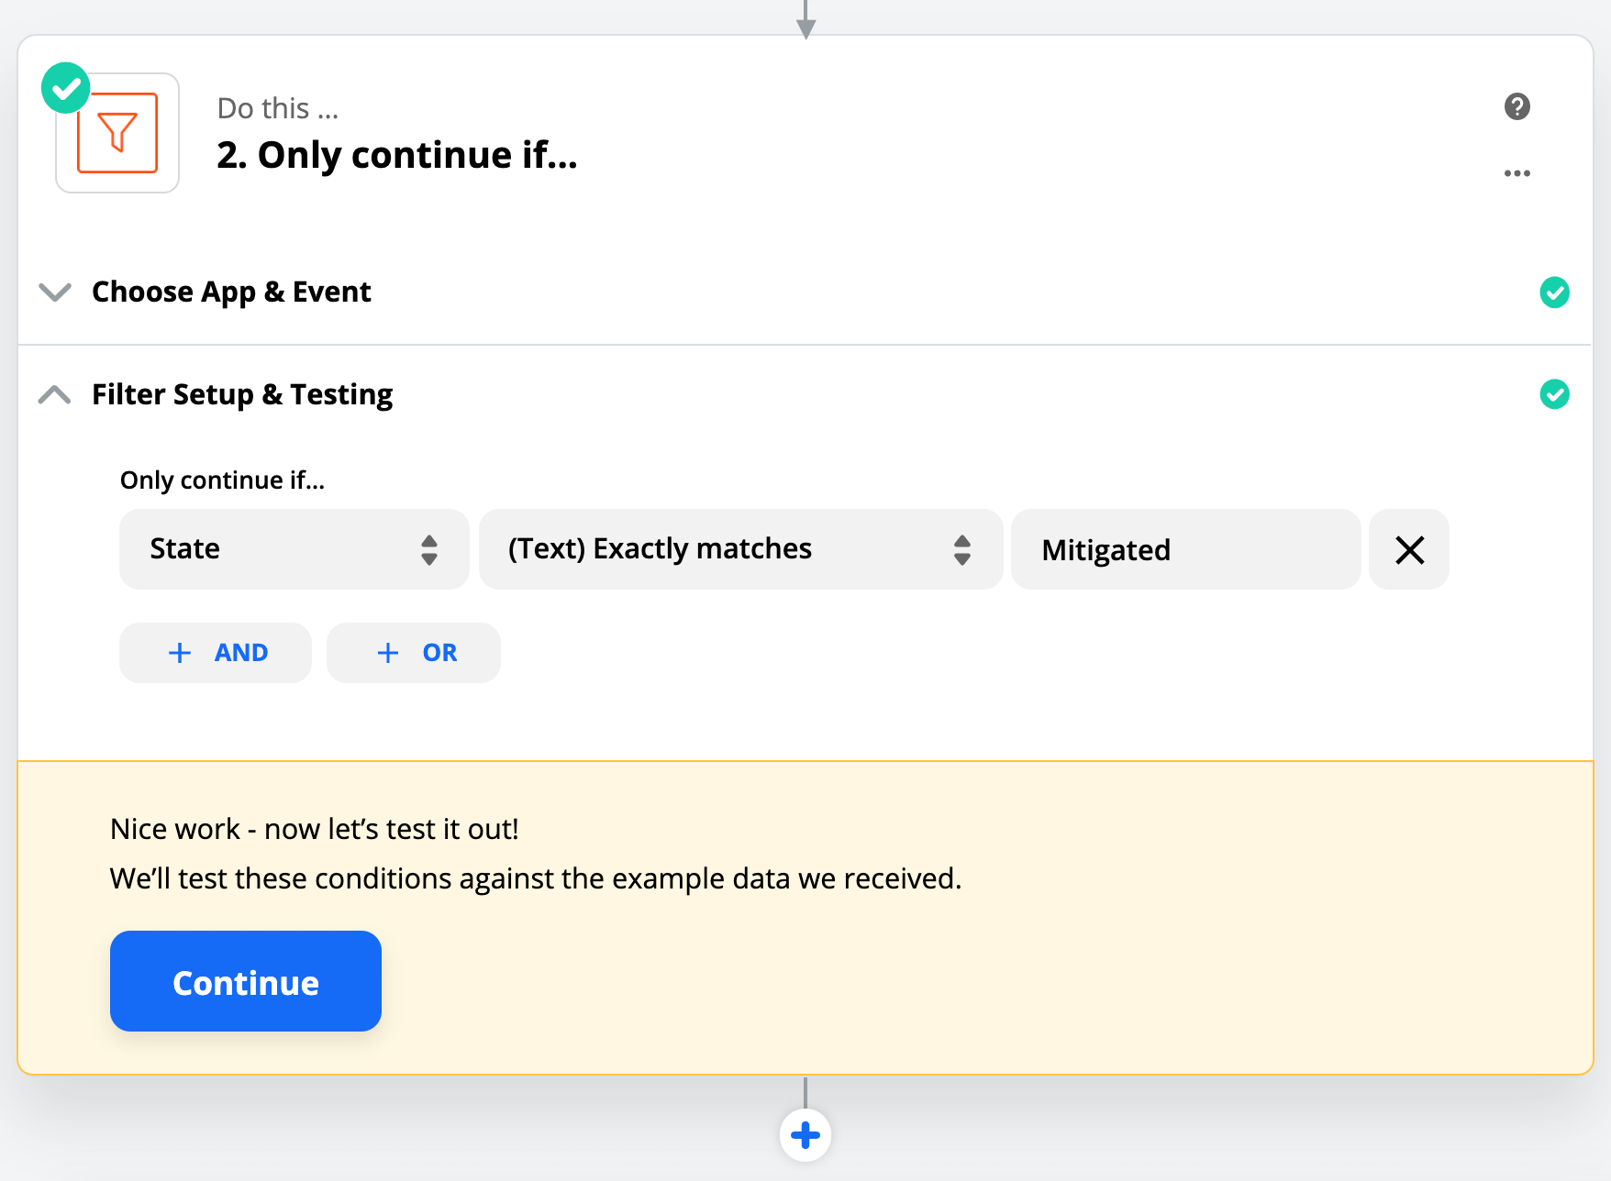Open the State field dropdown

point(294,549)
